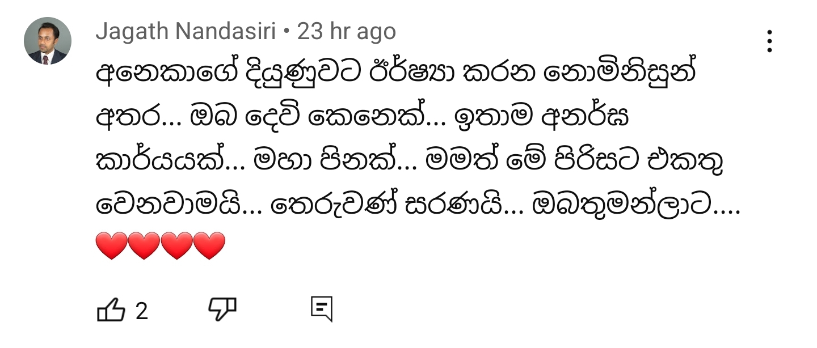817x348 pixels.
Task: Open replies using the reply icon
Action: coord(321,309)
